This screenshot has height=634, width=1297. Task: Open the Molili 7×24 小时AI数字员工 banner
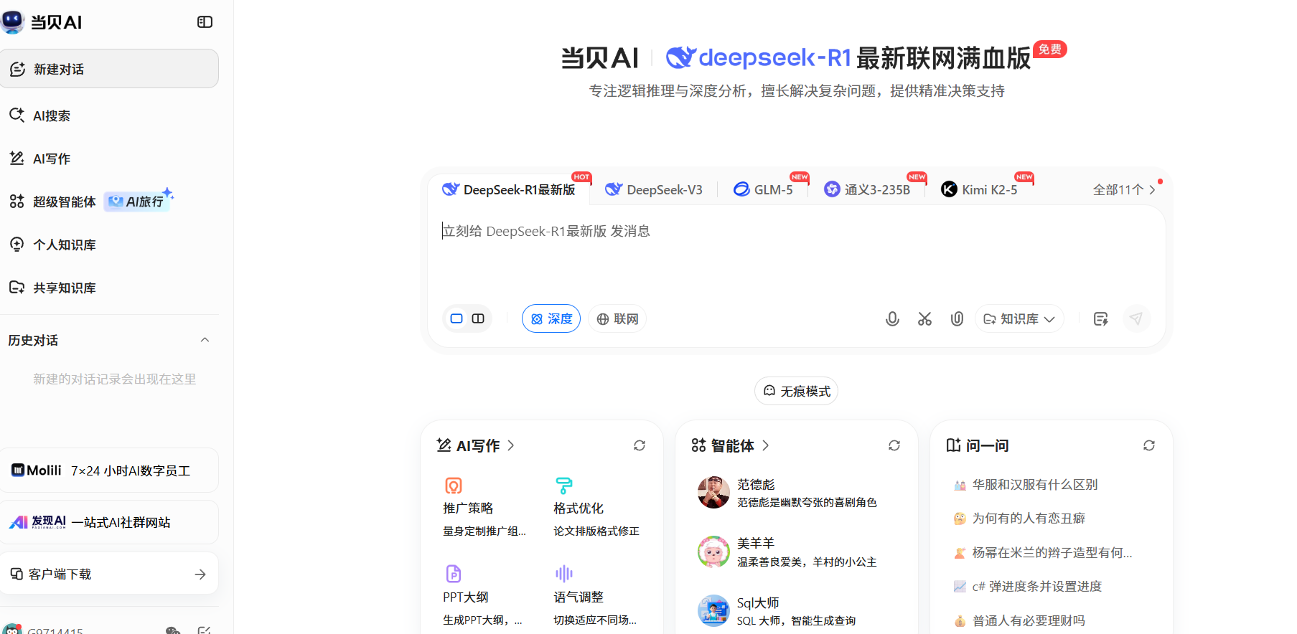pos(109,470)
